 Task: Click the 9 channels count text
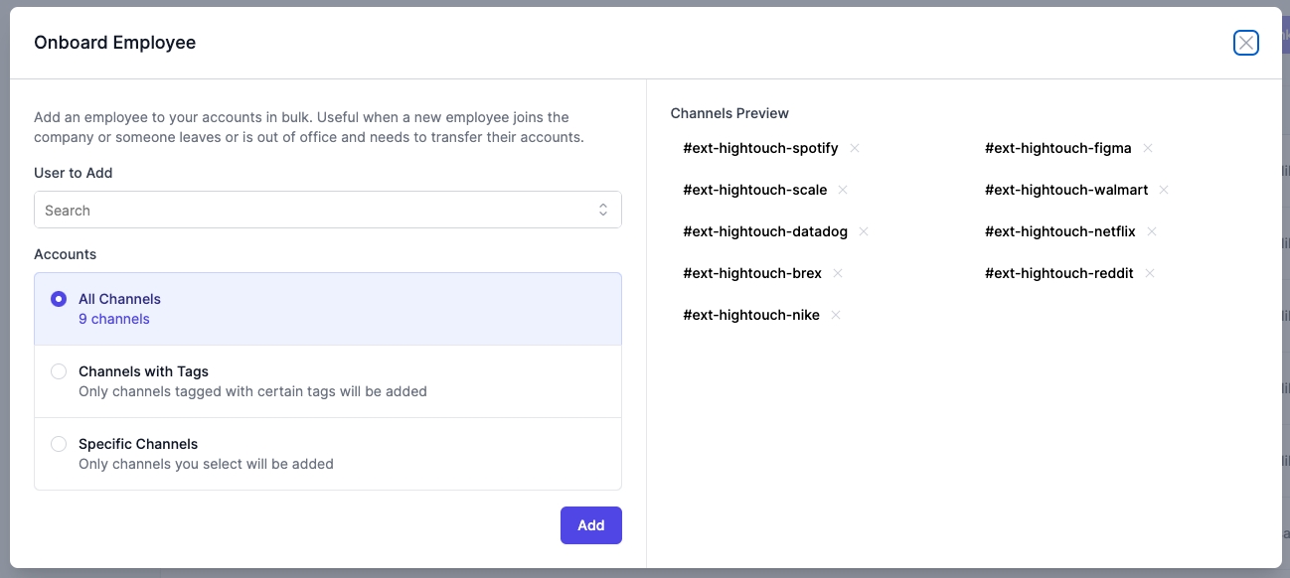[x=114, y=319]
